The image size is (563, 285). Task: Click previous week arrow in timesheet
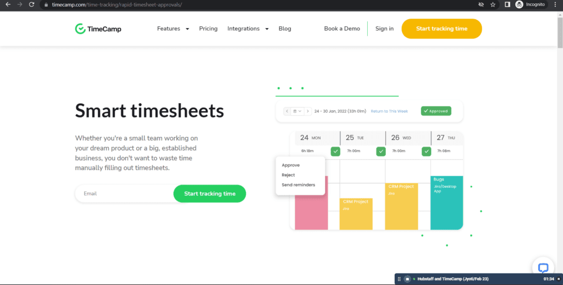pyautogui.click(x=287, y=111)
